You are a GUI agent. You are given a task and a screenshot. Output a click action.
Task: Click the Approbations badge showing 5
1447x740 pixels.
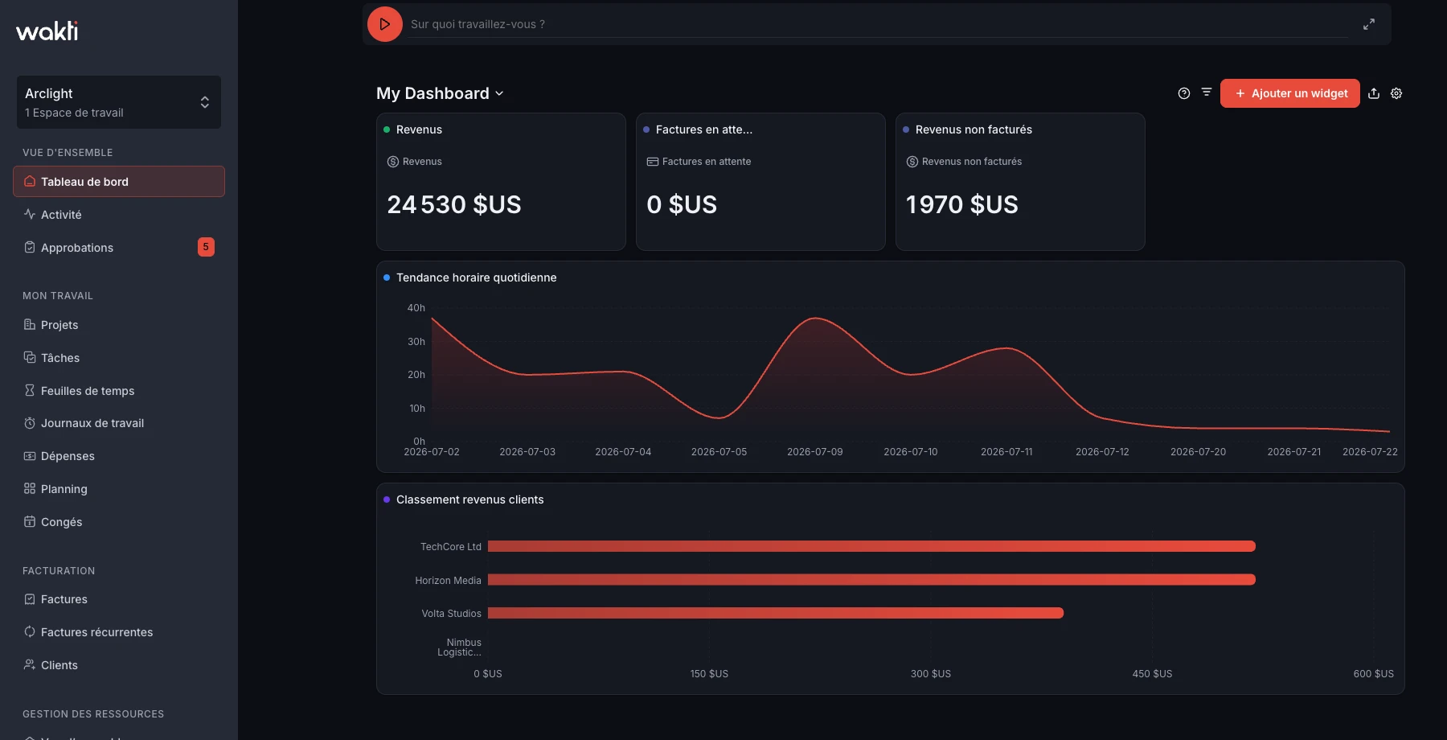(206, 247)
